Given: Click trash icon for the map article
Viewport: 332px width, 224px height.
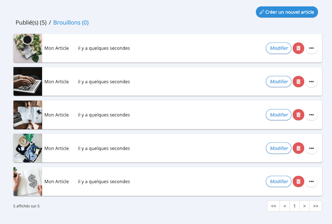Looking at the screenshot, I should (x=298, y=115).
